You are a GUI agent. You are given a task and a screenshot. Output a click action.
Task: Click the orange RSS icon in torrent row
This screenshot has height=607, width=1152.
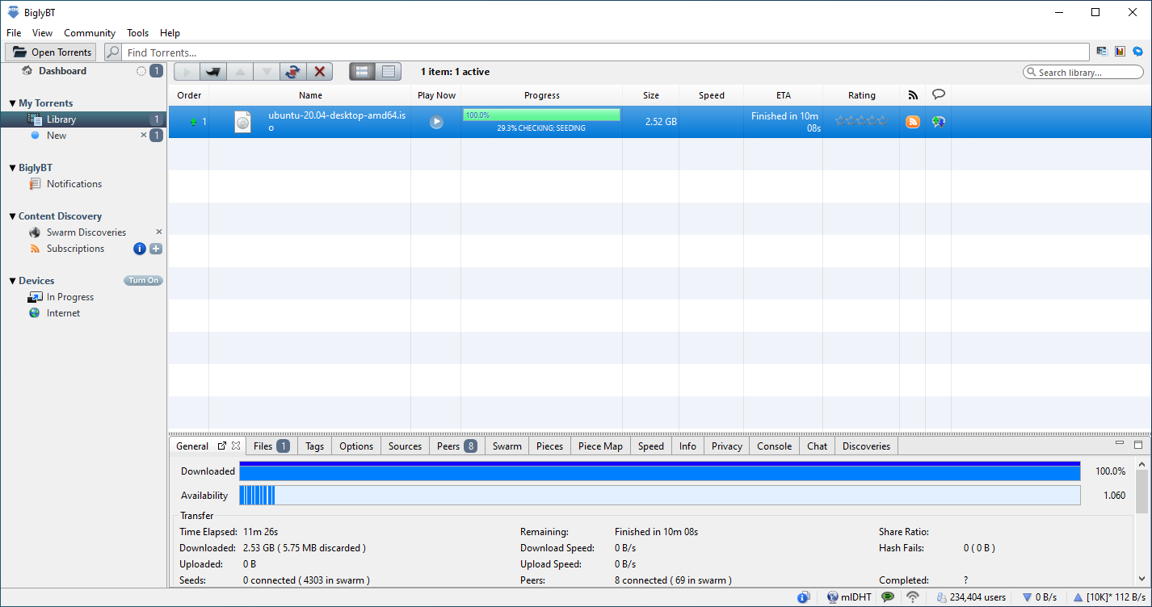point(913,122)
